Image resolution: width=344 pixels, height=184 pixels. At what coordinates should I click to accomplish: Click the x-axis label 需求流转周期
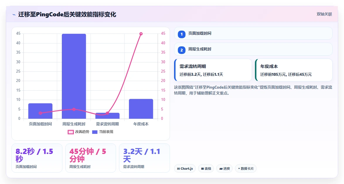coord(108,124)
